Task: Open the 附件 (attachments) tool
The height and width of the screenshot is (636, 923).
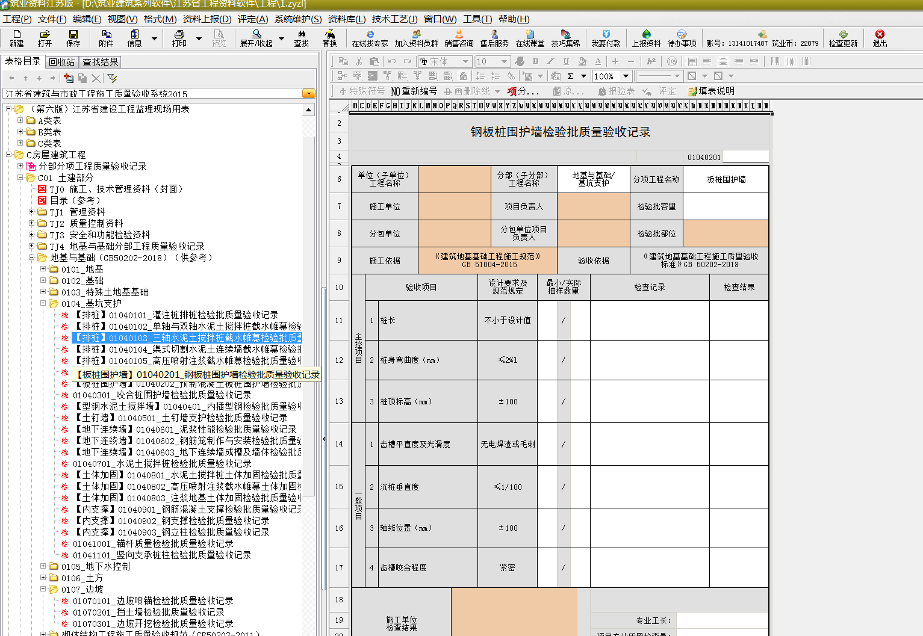Action: tap(106, 39)
